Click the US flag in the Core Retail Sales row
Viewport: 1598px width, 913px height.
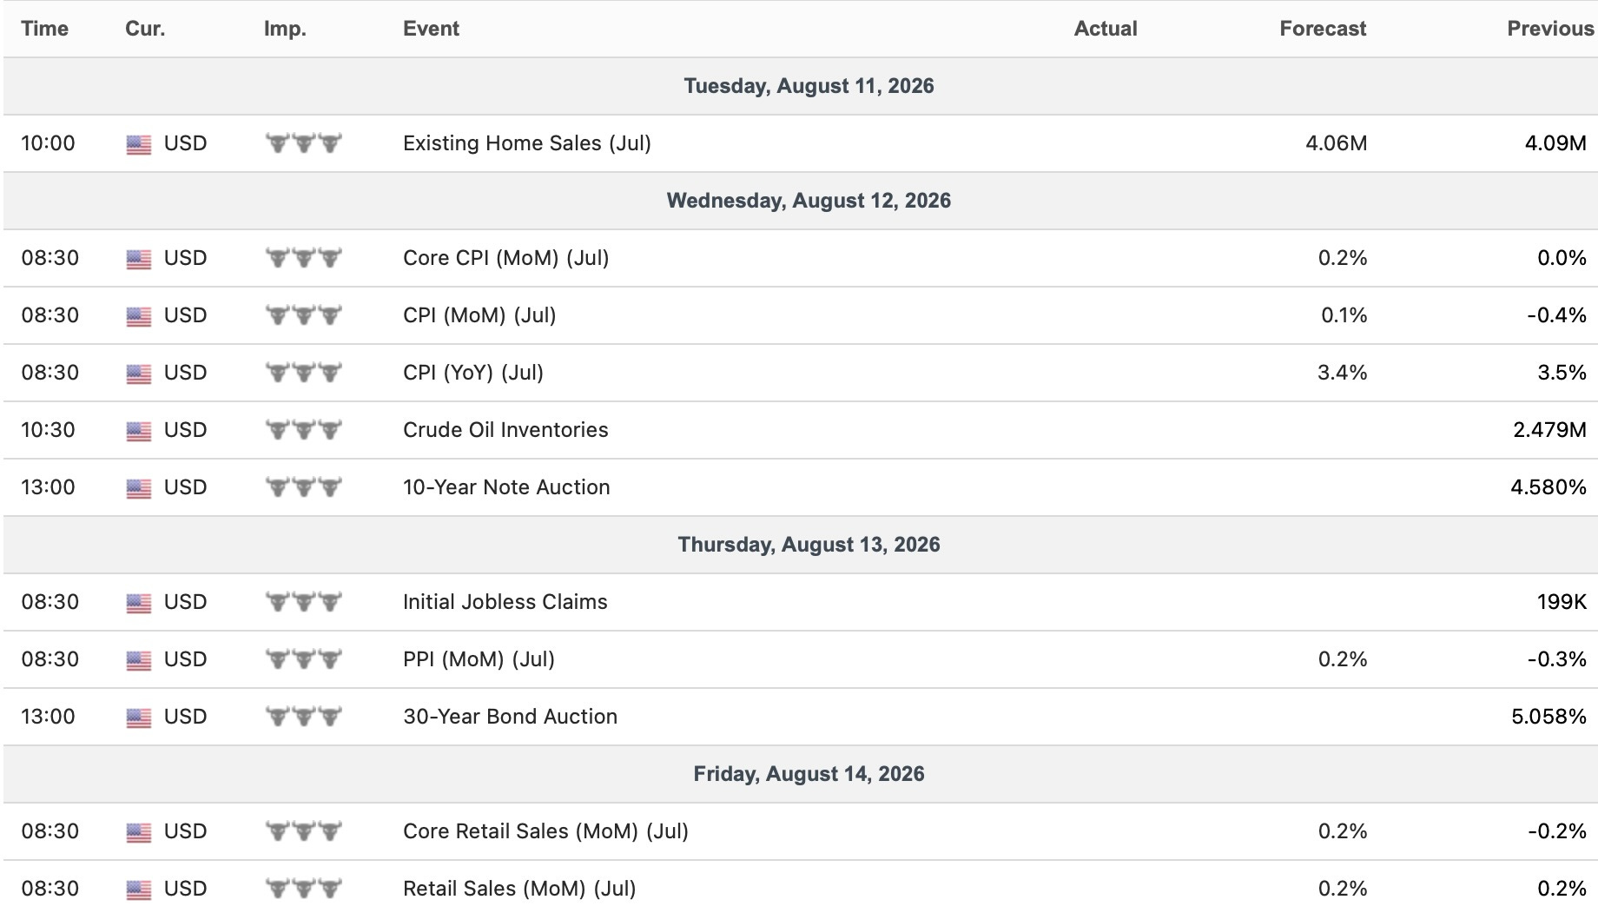139,832
